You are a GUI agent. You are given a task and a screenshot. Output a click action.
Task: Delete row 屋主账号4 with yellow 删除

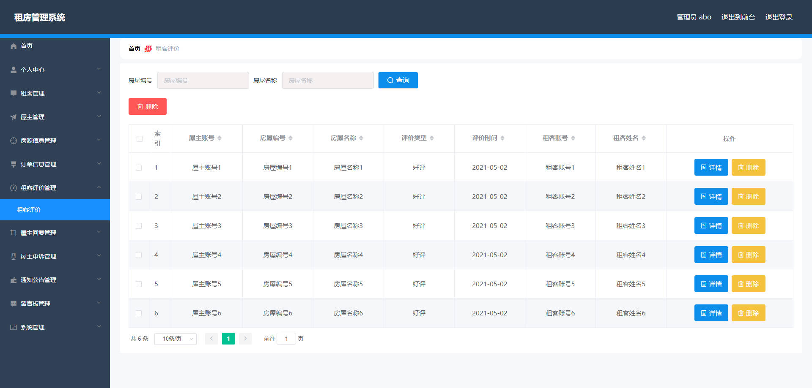(x=748, y=255)
